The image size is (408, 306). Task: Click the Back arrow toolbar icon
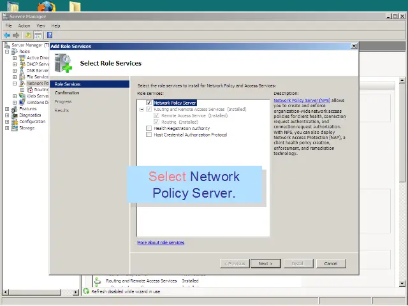6,35
